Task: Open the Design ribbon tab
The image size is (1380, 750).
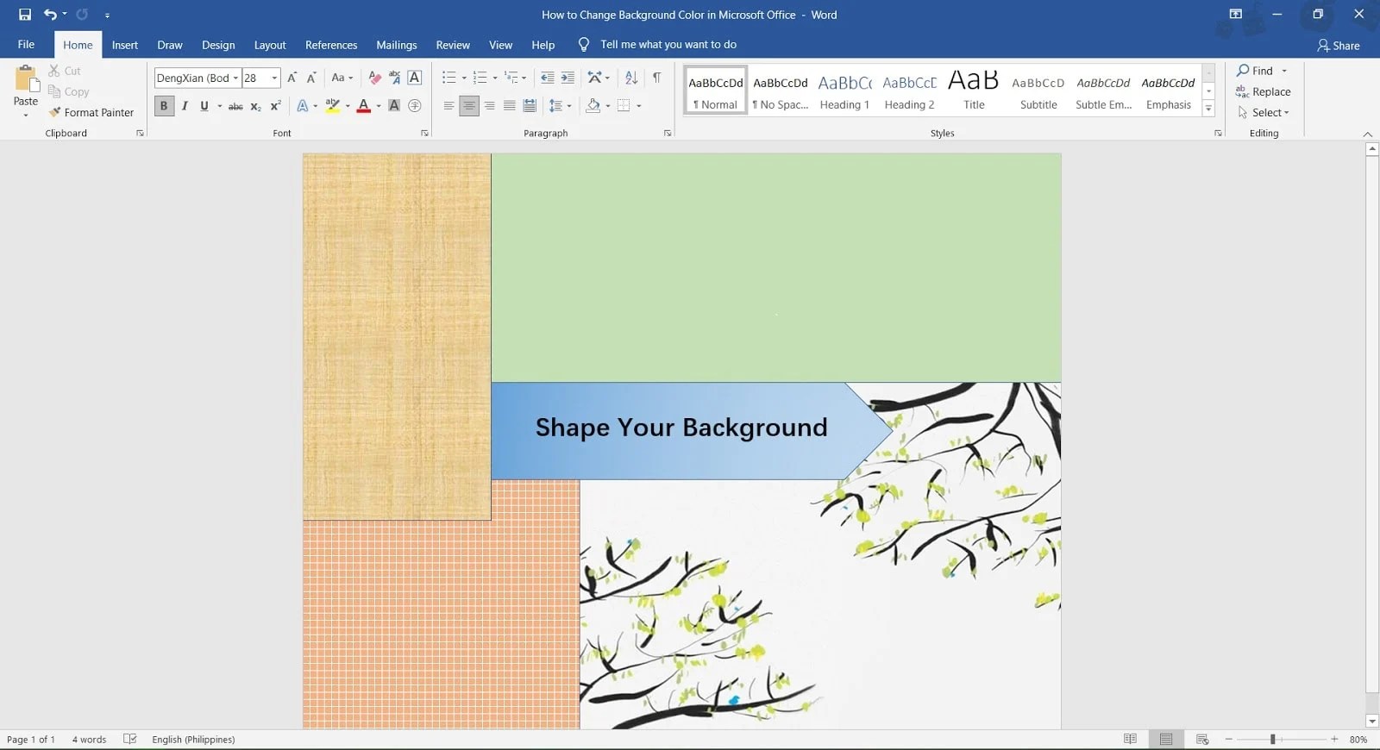Action: click(218, 45)
